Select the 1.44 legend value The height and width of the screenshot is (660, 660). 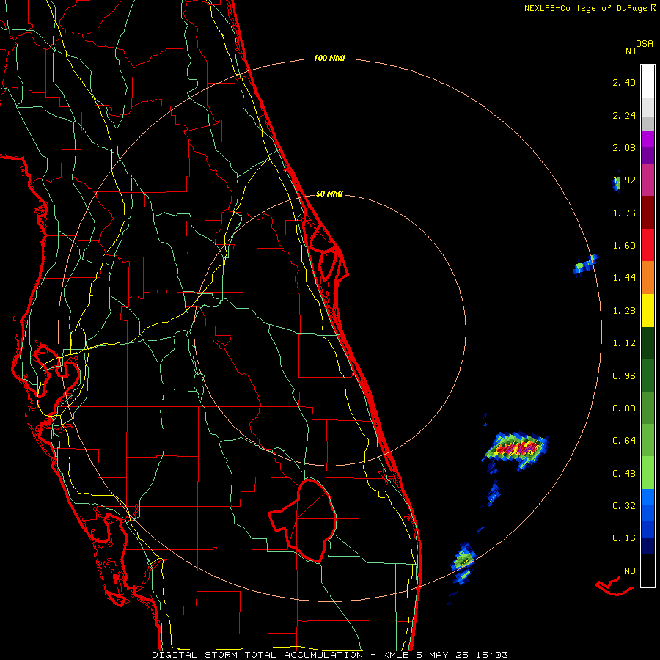[x=624, y=278]
